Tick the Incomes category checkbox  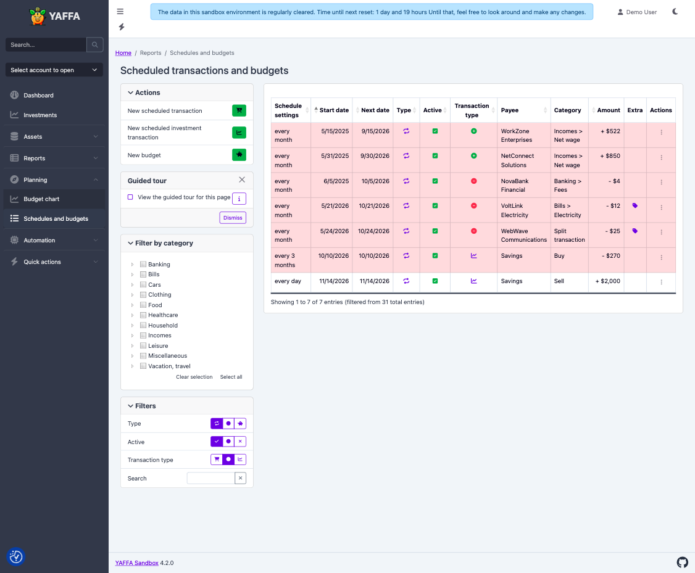143,336
